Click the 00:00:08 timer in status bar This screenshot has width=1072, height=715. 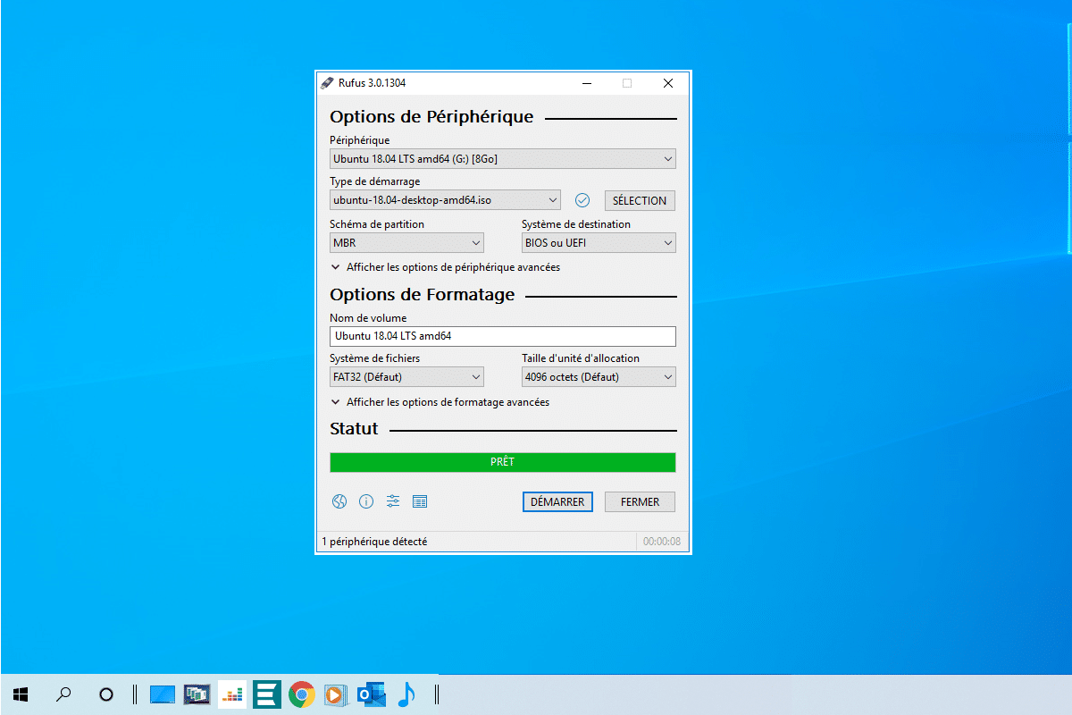[x=662, y=542]
